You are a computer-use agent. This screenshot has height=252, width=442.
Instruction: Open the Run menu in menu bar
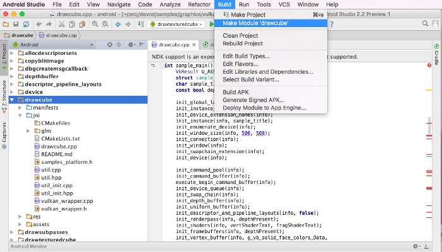pyautogui.click(x=244, y=4)
